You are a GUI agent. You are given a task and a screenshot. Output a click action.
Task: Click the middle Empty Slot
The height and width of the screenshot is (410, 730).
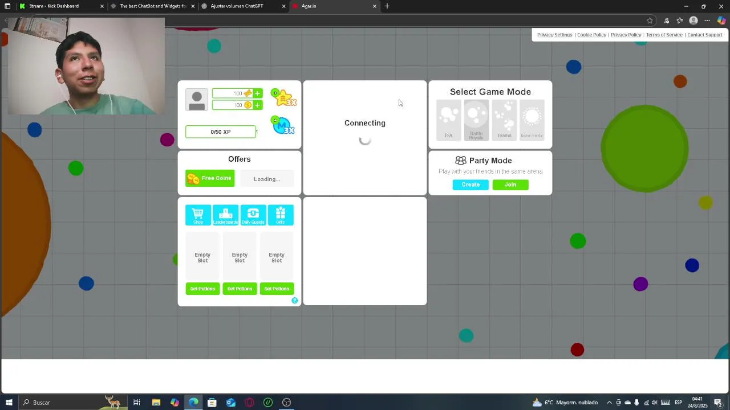[240, 257]
